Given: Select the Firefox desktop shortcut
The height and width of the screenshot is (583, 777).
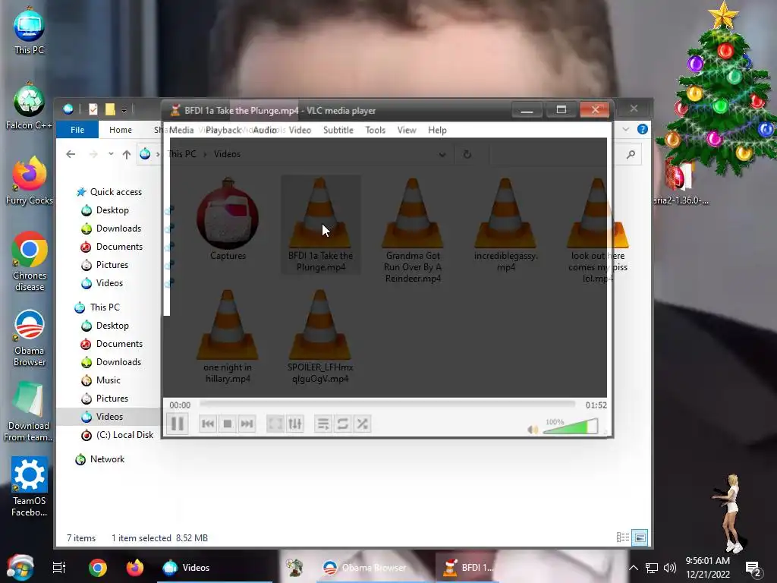Looking at the screenshot, I should (x=30, y=181).
